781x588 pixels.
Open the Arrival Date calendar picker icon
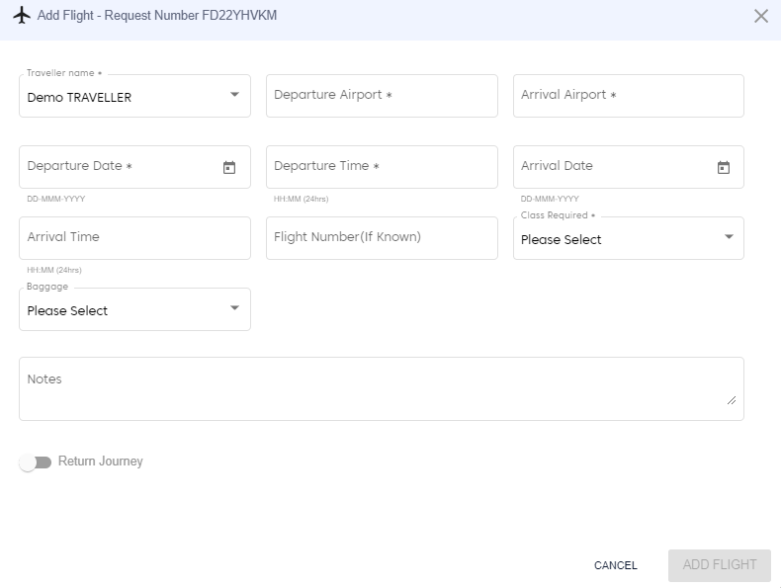coord(723,168)
